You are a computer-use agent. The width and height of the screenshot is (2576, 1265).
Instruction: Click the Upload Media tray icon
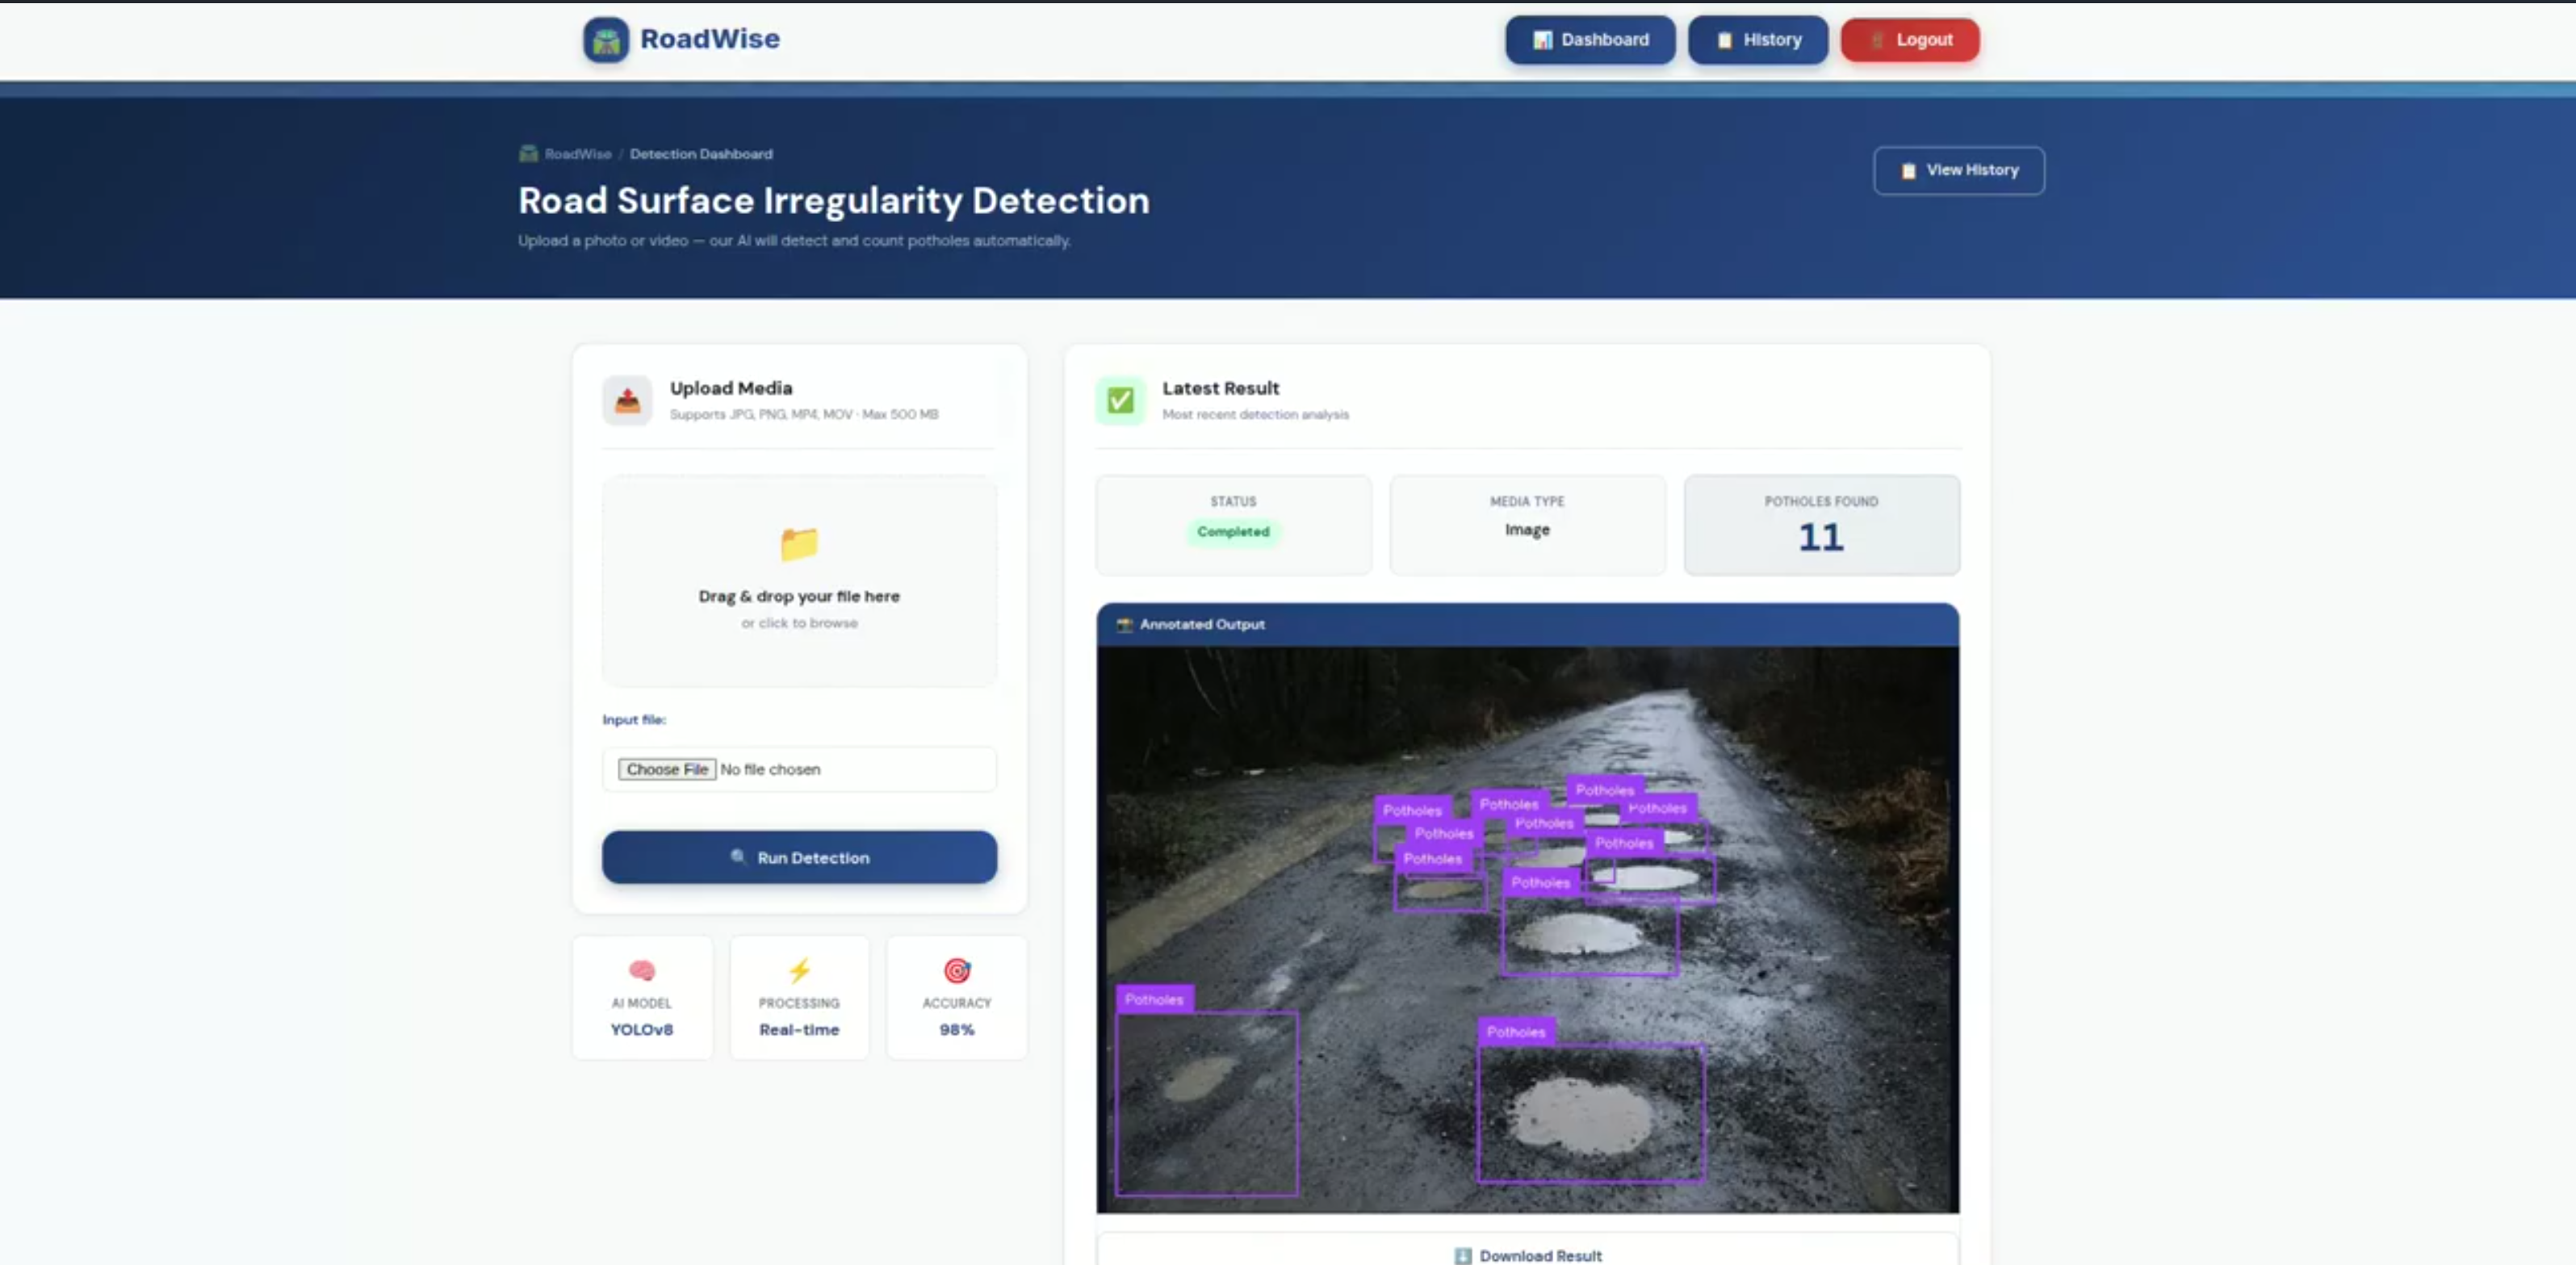pyautogui.click(x=627, y=400)
